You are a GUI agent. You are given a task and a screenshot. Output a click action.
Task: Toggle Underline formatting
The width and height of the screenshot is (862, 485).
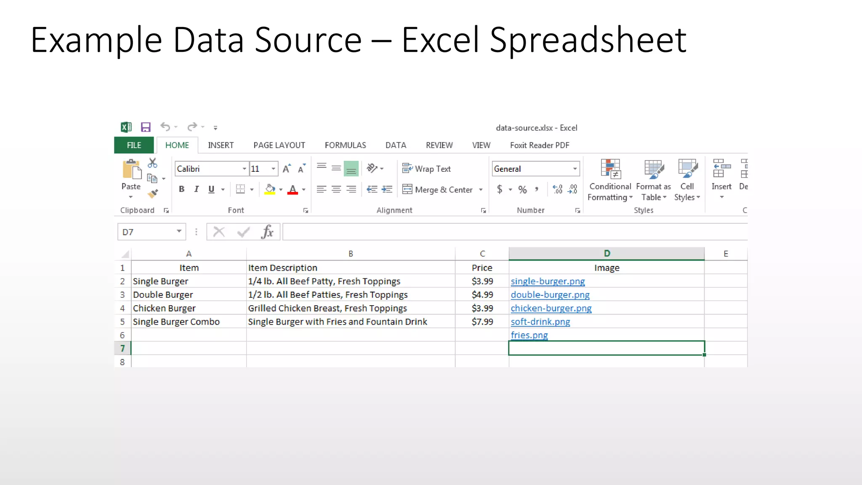[x=211, y=189]
